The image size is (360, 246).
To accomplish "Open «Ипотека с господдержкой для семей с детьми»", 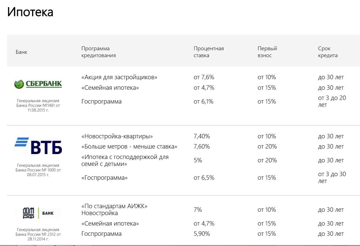I will coord(125,160).
